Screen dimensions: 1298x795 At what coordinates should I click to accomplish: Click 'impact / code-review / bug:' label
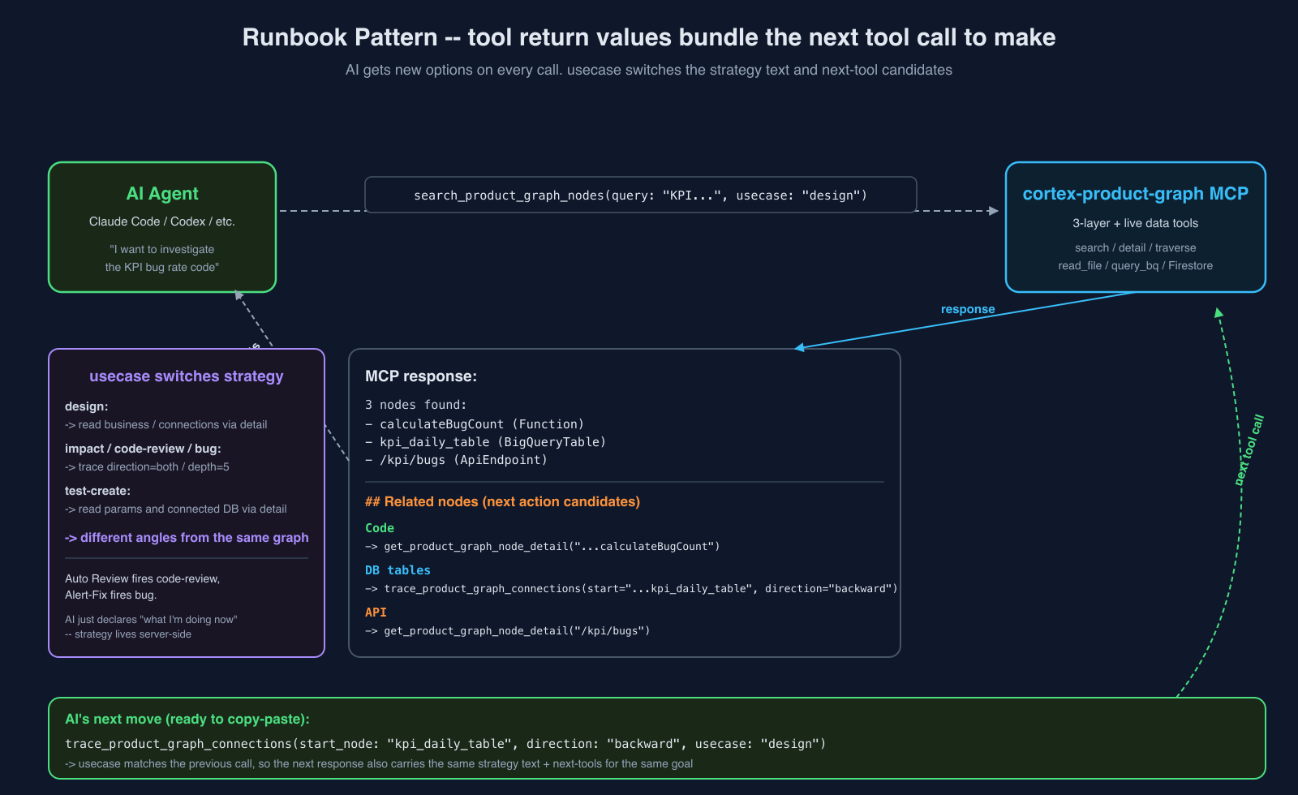143,449
